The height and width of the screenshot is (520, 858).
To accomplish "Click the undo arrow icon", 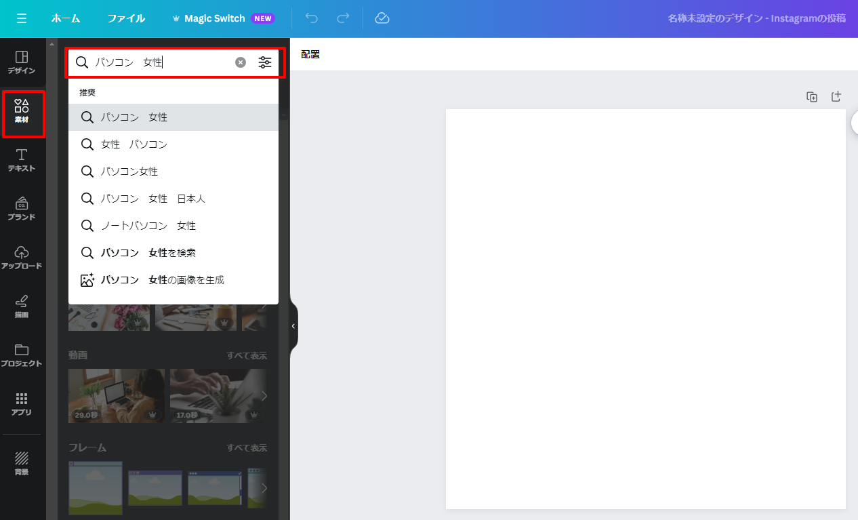I will pyautogui.click(x=312, y=18).
